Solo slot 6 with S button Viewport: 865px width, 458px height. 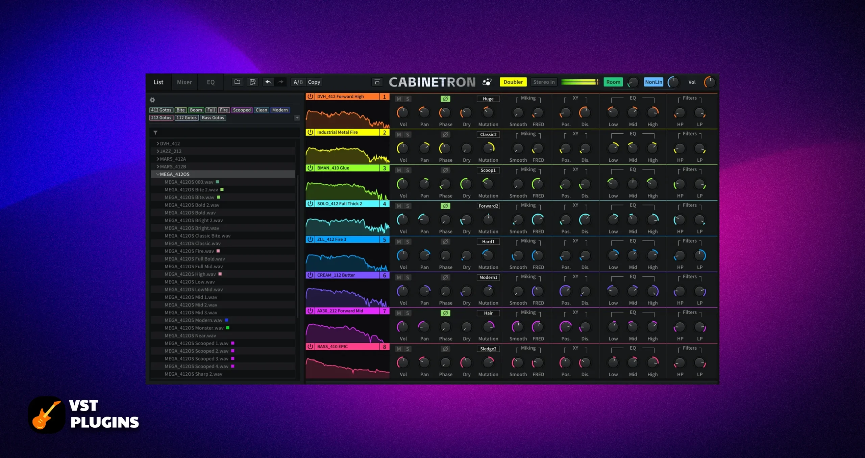click(407, 277)
